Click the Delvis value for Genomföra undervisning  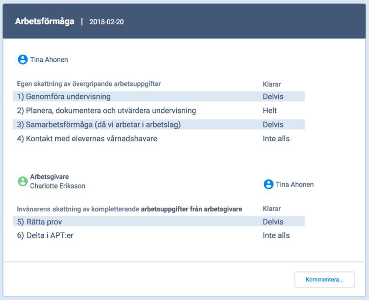(x=273, y=97)
